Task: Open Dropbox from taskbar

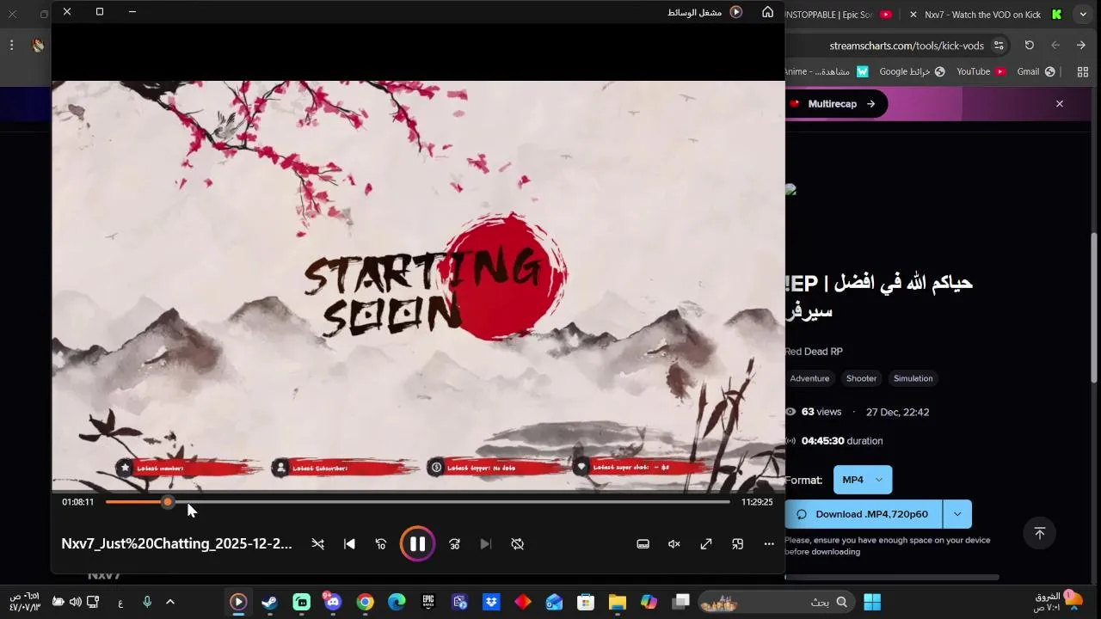Action: pyautogui.click(x=491, y=602)
